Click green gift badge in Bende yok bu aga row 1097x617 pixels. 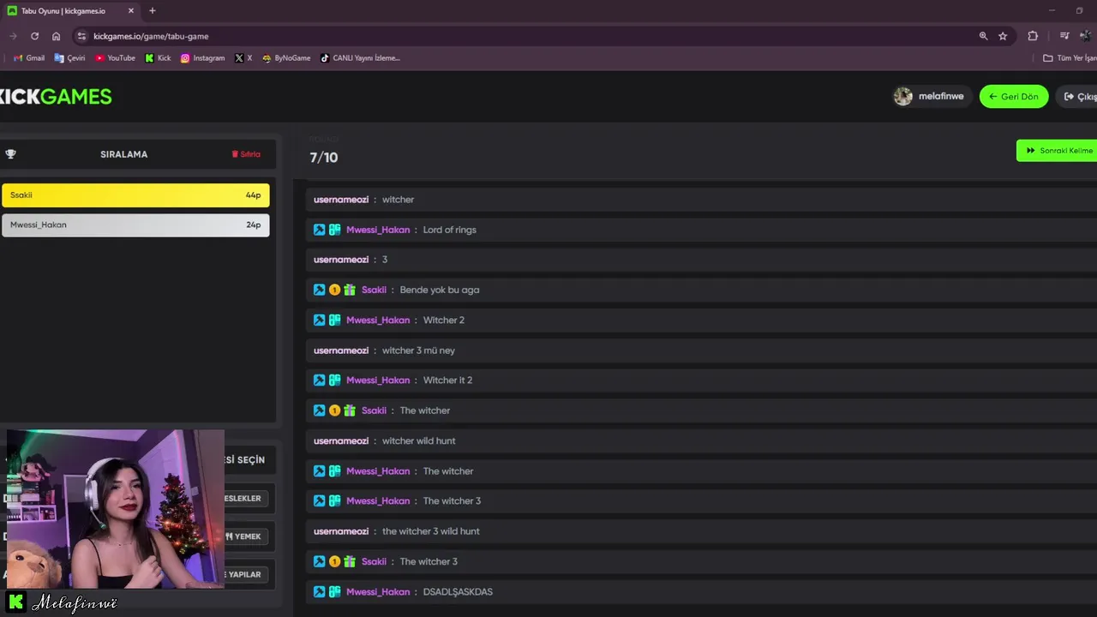coord(350,290)
